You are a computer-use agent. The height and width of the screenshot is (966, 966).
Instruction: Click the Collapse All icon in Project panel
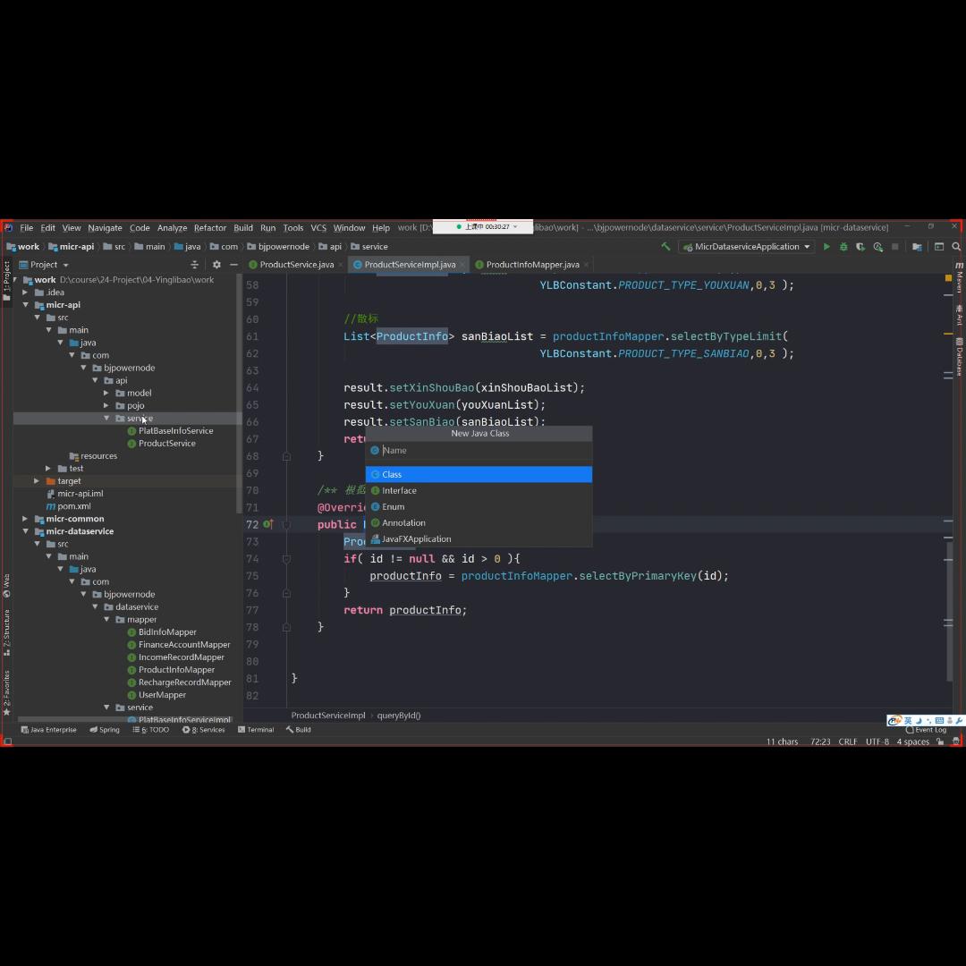(x=194, y=265)
